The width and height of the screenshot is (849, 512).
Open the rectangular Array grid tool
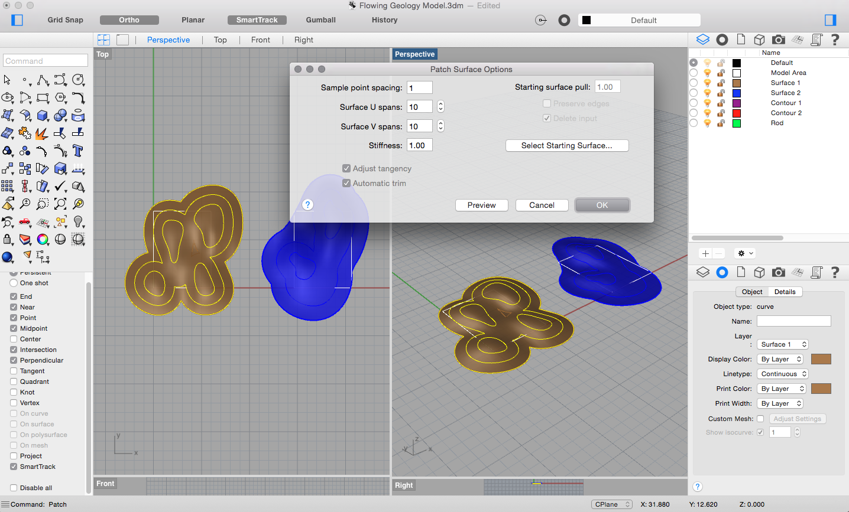pos(7,186)
